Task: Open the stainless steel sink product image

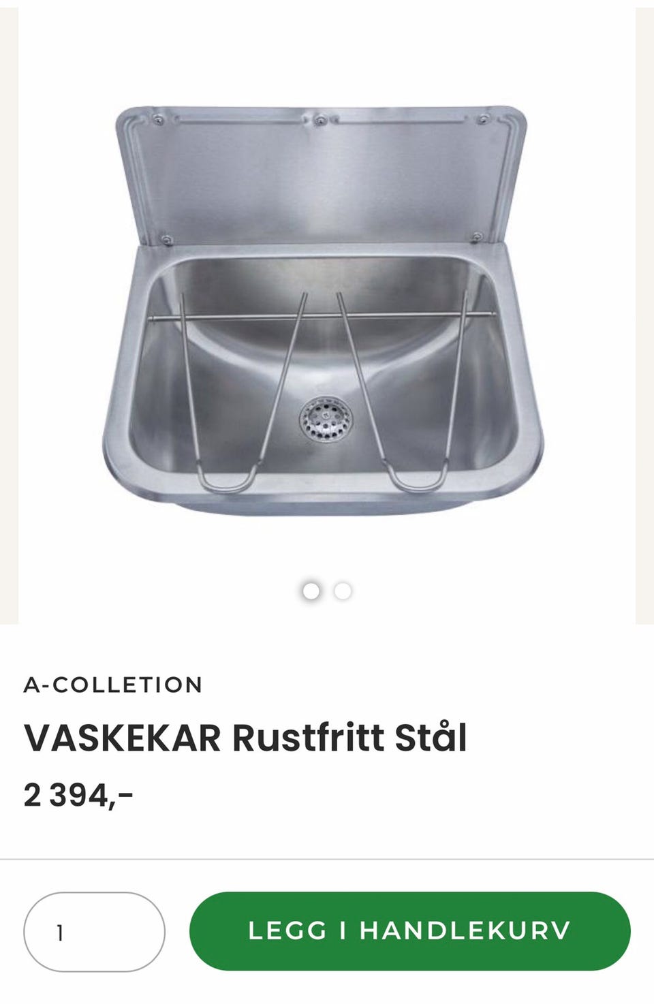Action: 326,310
